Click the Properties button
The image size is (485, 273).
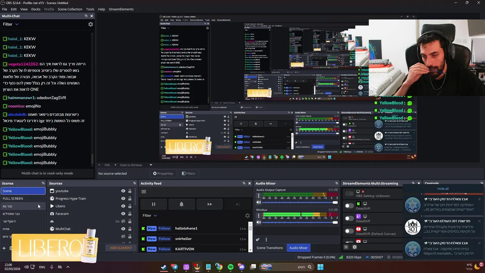(163, 174)
